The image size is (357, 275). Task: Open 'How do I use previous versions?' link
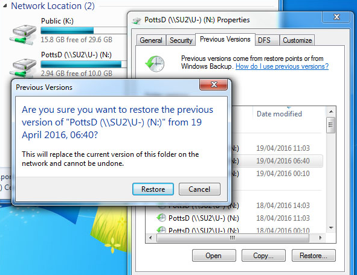click(282, 66)
